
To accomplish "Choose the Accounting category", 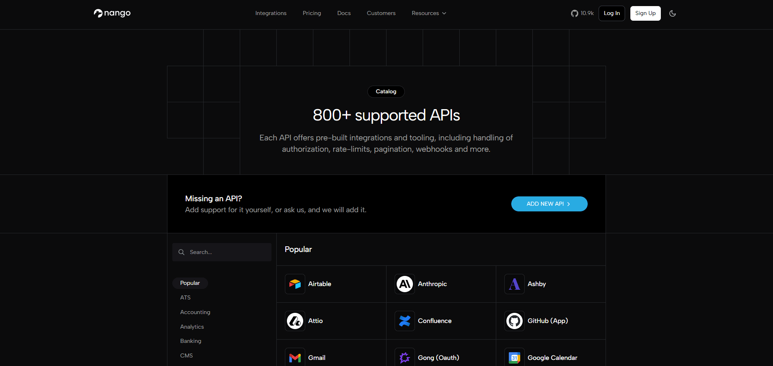I will point(195,312).
